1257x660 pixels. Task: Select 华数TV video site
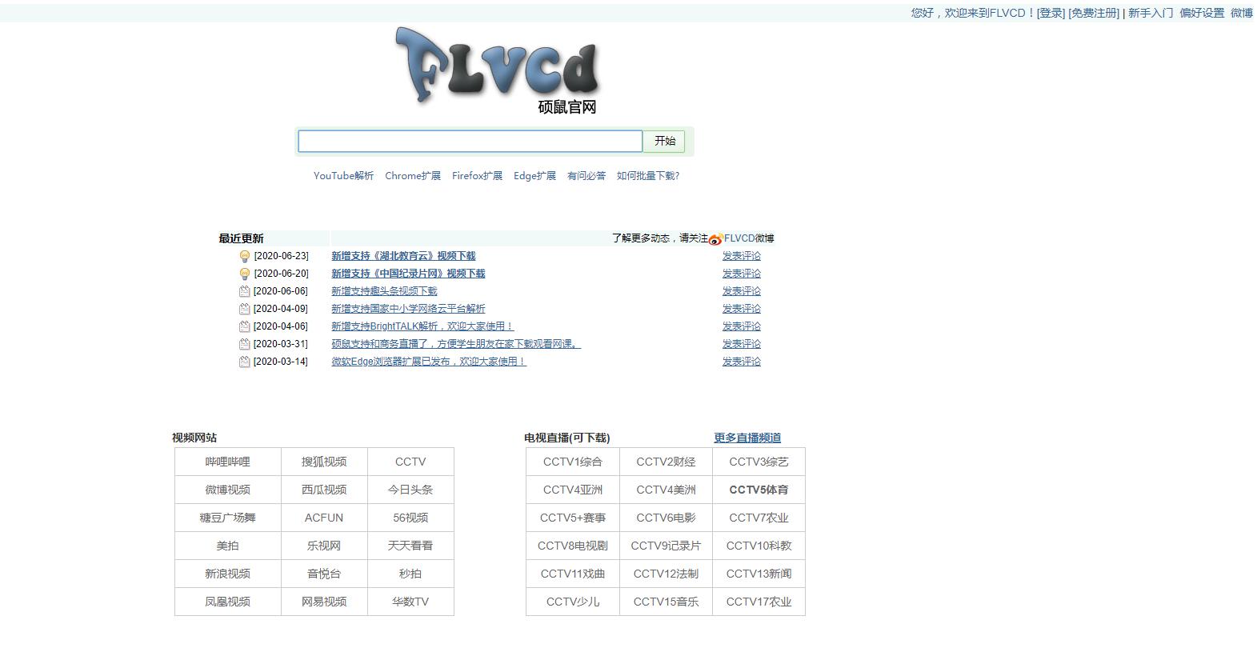coord(410,602)
